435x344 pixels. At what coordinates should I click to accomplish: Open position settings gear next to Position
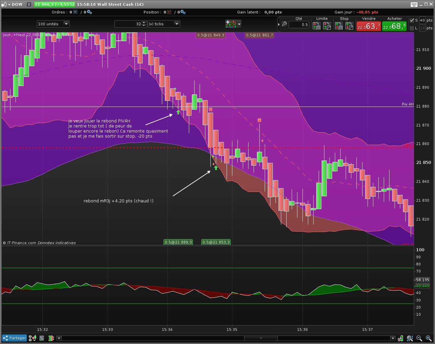click(183, 12)
